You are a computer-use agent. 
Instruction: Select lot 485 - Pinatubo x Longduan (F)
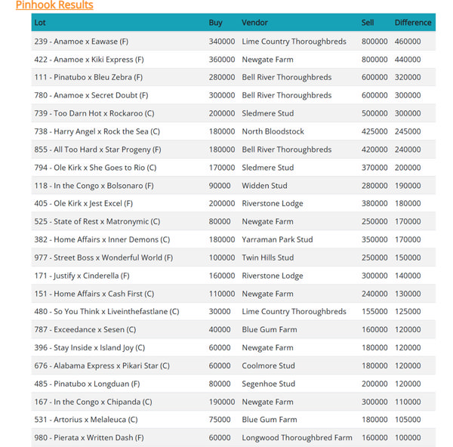(87, 384)
